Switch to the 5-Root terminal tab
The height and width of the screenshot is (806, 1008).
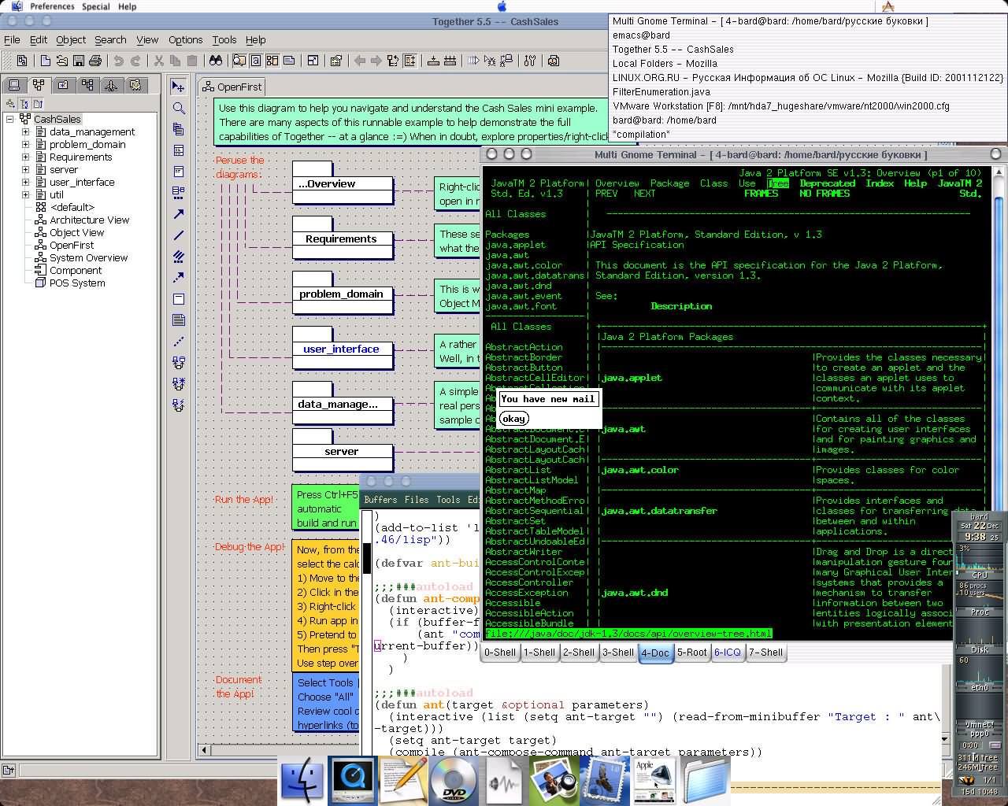tap(692, 653)
